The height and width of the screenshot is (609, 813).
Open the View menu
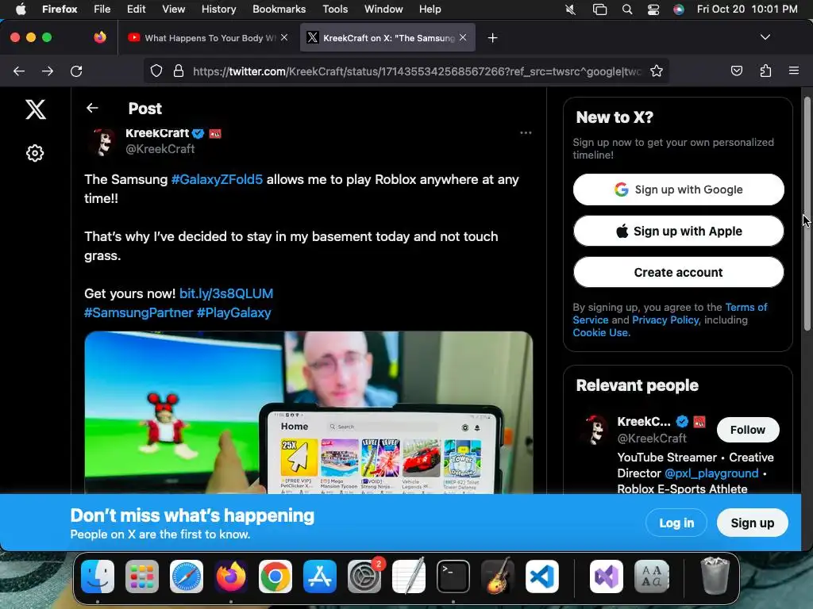[173, 10]
